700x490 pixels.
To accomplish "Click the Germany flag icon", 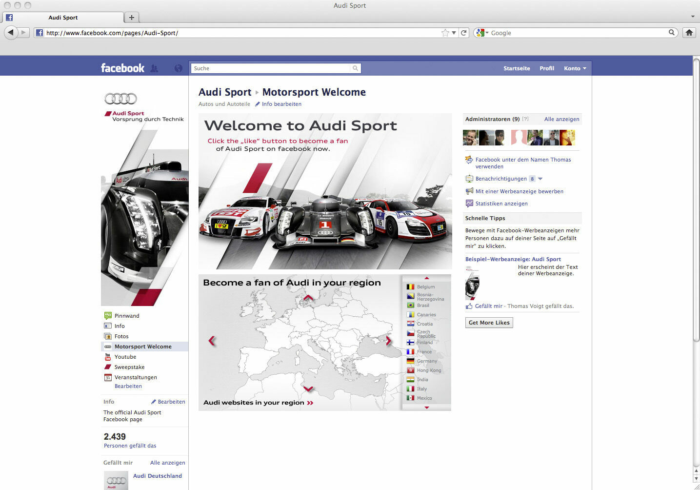I will coord(410,361).
